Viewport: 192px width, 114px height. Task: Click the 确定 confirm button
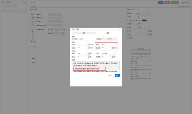pyautogui.click(x=117, y=75)
